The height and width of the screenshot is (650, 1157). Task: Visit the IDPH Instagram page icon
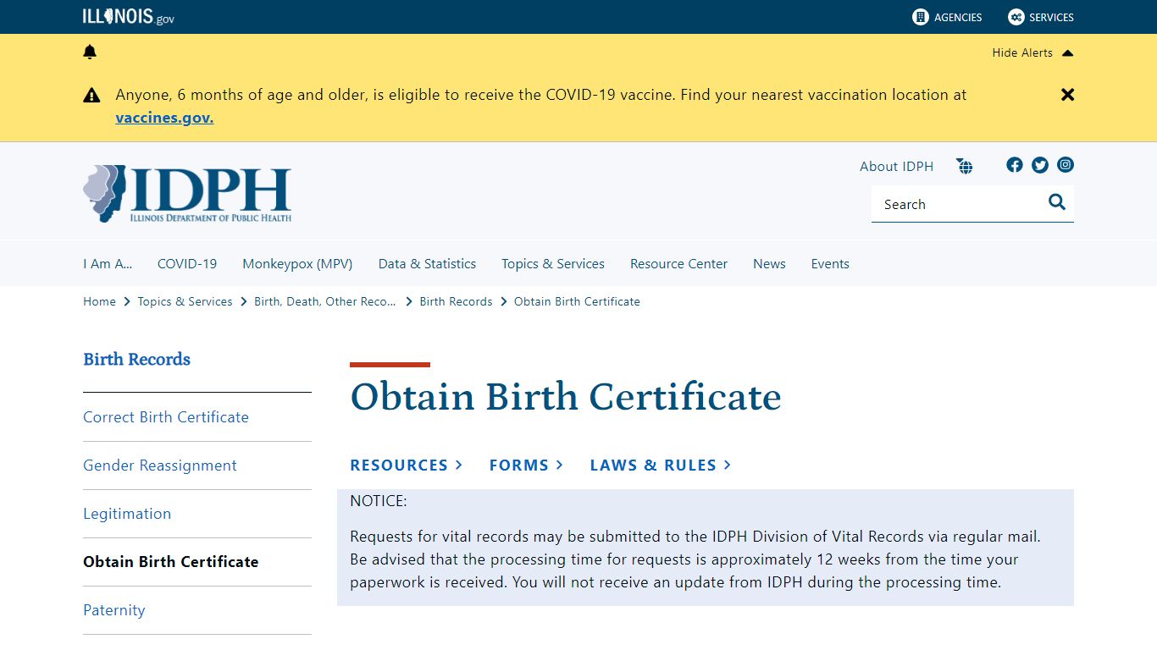pos(1066,165)
